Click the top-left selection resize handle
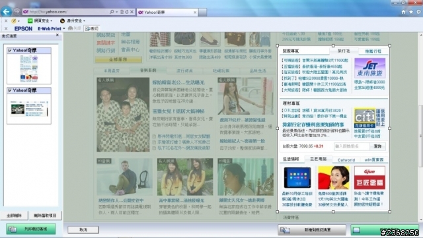 click(278, 45)
